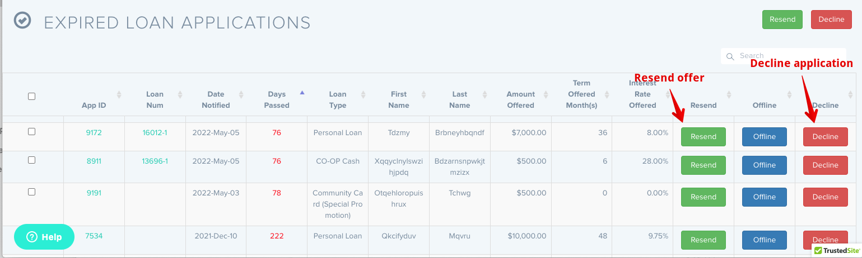Check the box for application 8911
Screen dimensions: 862x258
[x=32, y=160]
